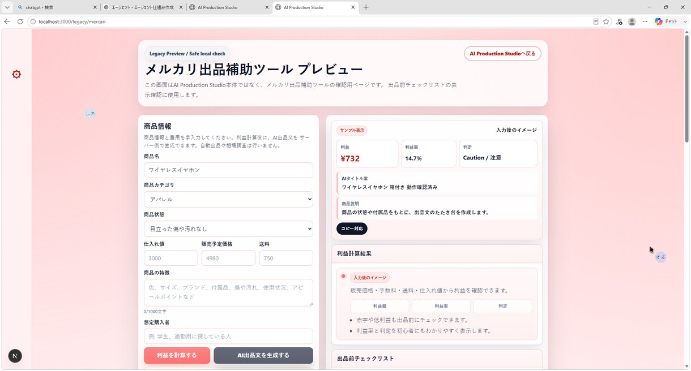Click the オさ floating badge
This screenshot has height=371, width=691.
(x=660, y=257)
